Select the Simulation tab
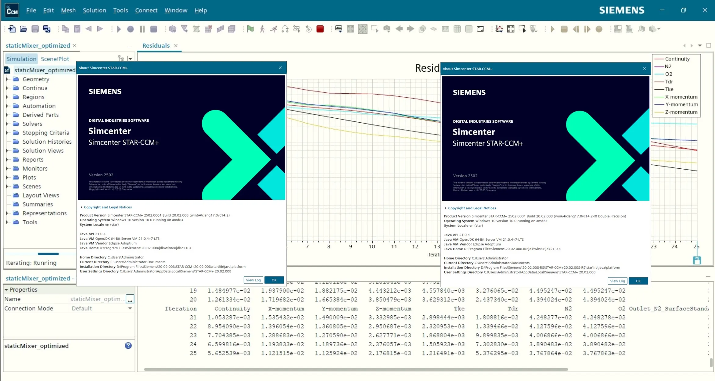Viewport: 715px width, 381px height. tap(21, 59)
